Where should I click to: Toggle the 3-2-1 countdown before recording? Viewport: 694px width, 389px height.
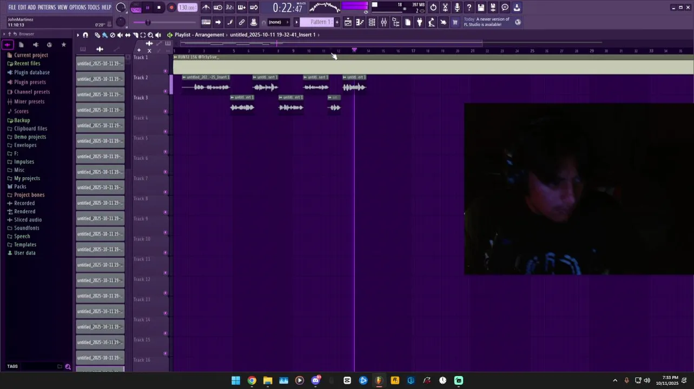tap(229, 8)
